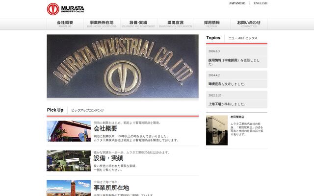Click the pink factory building thumbnail
This screenshot has width=314, height=196.
pyautogui.click(x=69, y=131)
